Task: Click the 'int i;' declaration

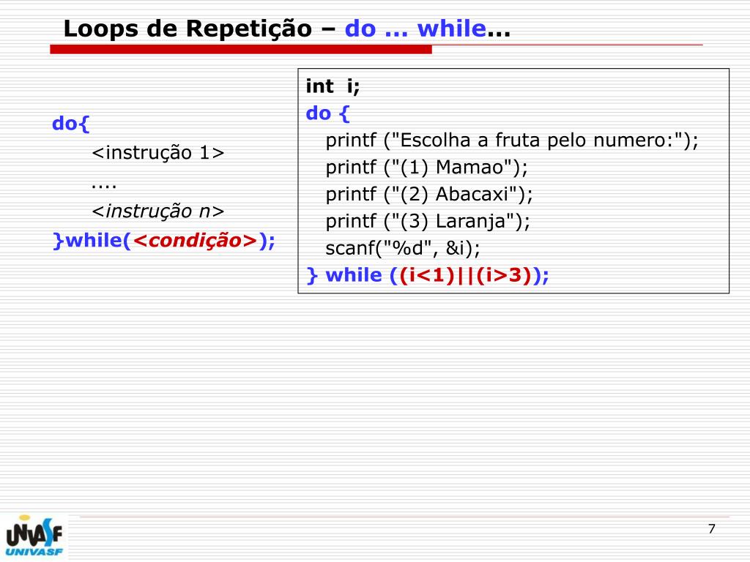Action: click(333, 86)
